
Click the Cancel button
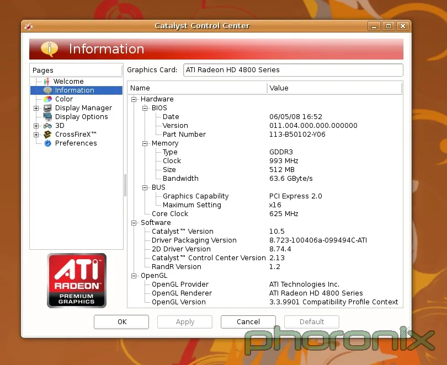coord(248,322)
